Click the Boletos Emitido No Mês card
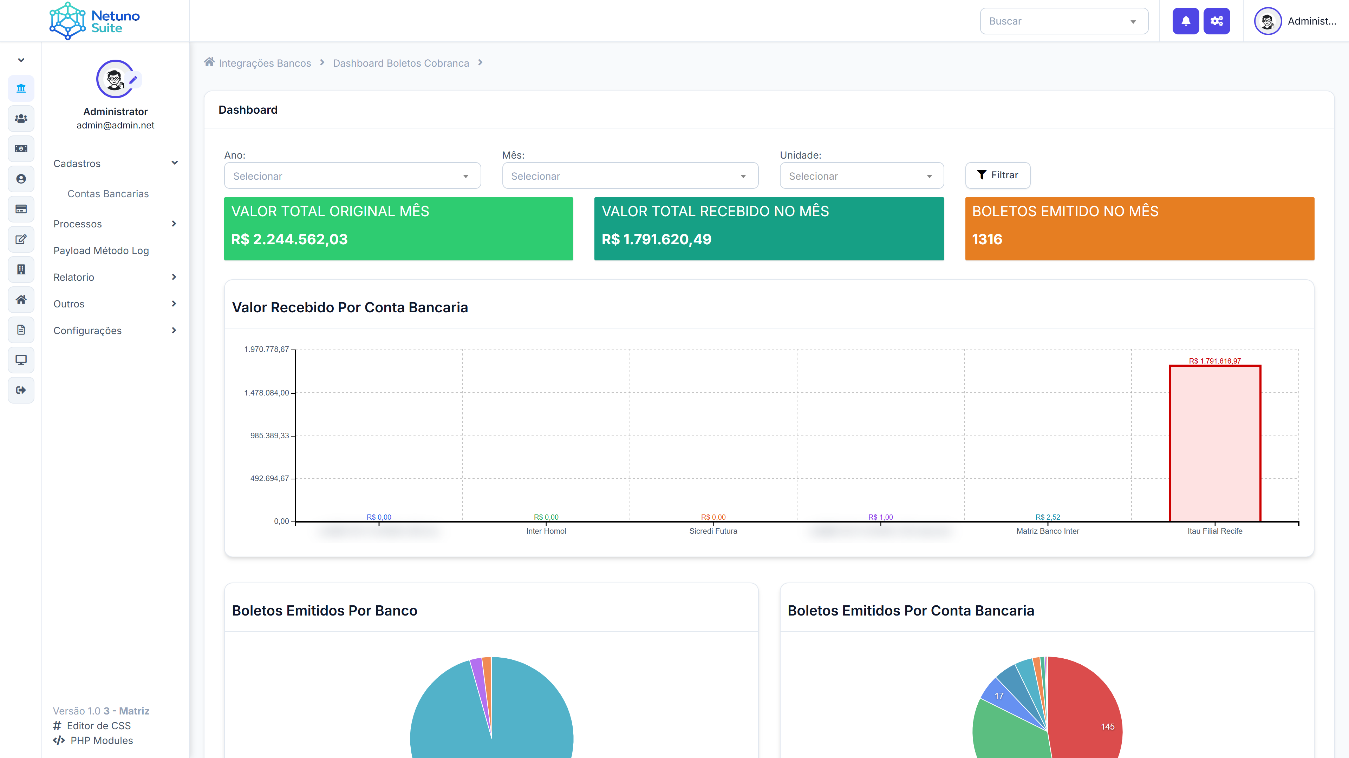This screenshot has height=758, width=1349. 1140,228
